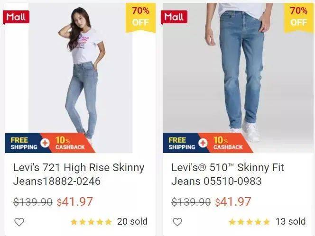Favorite the Levi's 721 jeans with the heart icon
Image resolution: width=315 pixels, height=236 pixels.
(19, 222)
